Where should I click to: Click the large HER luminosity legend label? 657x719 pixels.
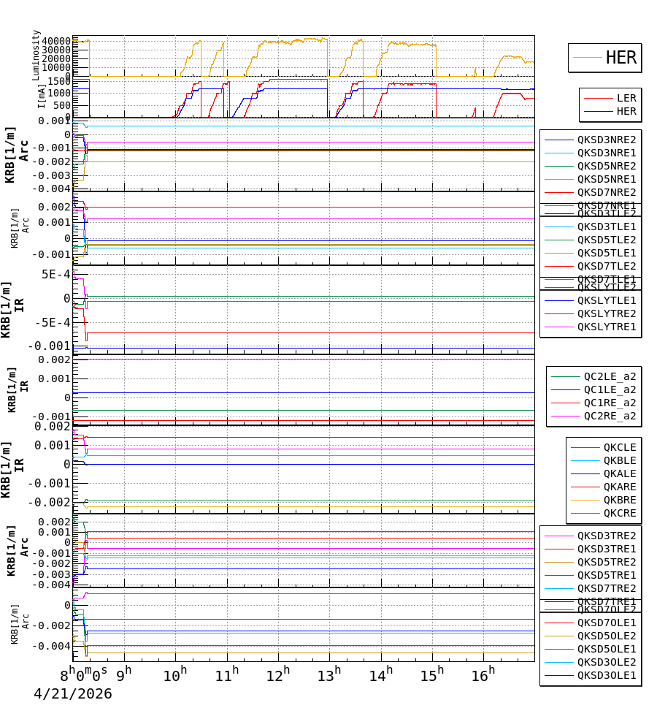[620, 58]
